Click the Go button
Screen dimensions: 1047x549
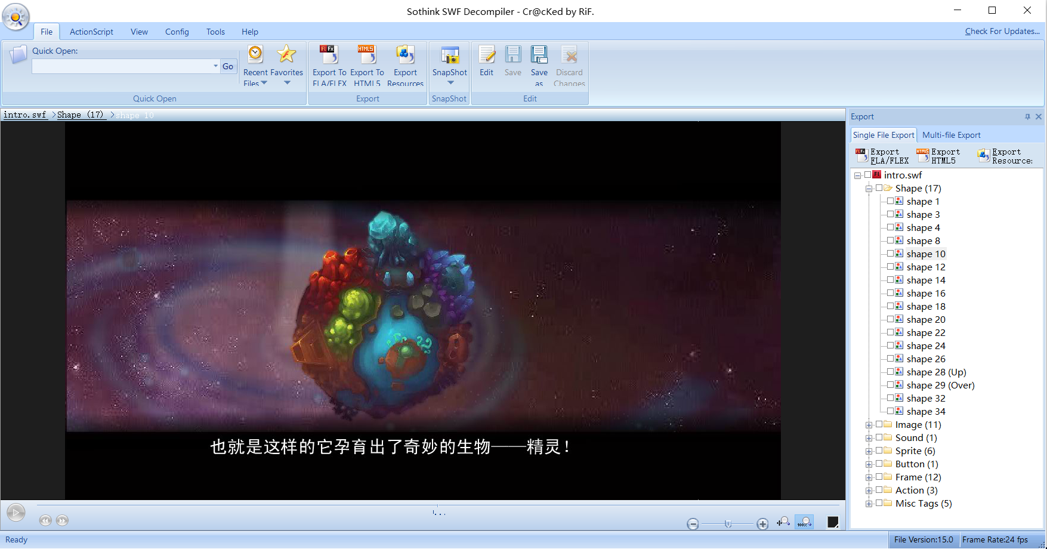tap(228, 66)
